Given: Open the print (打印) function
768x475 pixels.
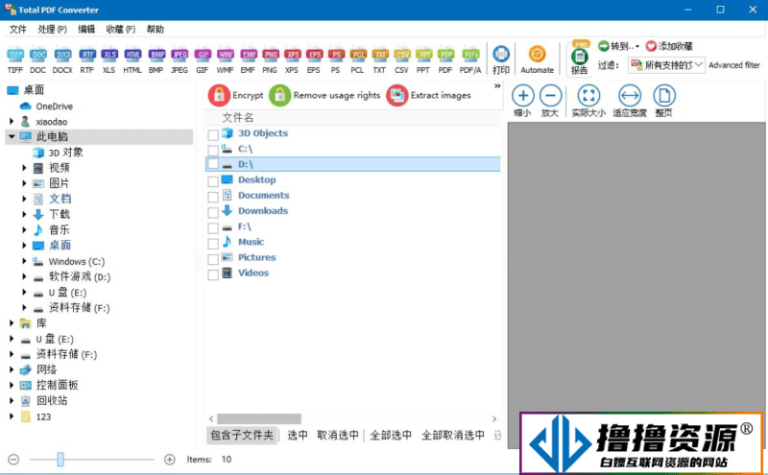Looking at the screenshot, I should (501, 60).
